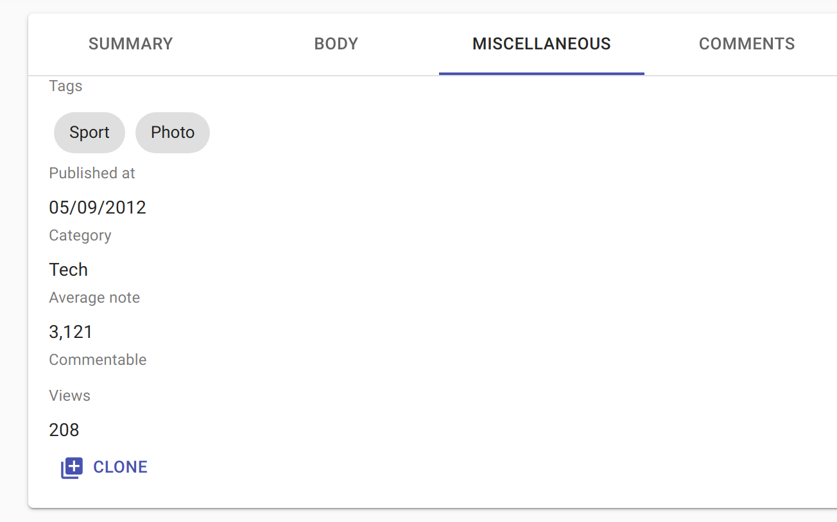Click the Category field label
This screenshot has height=522, width=837.
pyautogui.click(x=80, y=235)
